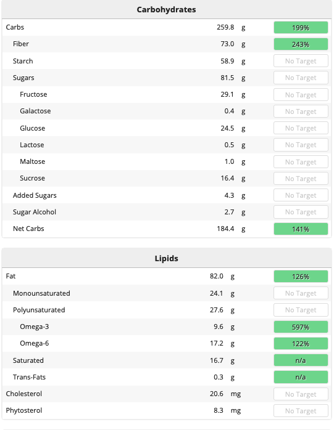Open the Cholesterol No Target box
This screenshot has width=334, height=430.
click(301, 394)
